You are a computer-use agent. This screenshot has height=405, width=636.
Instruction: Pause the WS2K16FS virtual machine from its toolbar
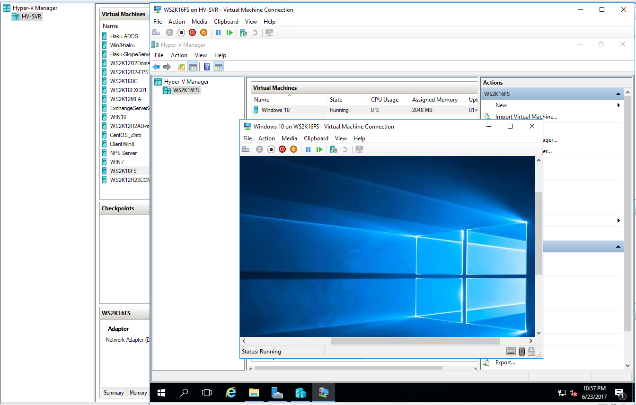click(x=218, y=33)
